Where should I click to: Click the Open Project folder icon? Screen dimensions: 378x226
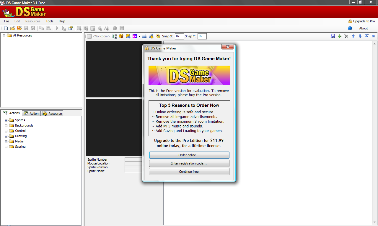pyautogui.click(x=13, y=28)
